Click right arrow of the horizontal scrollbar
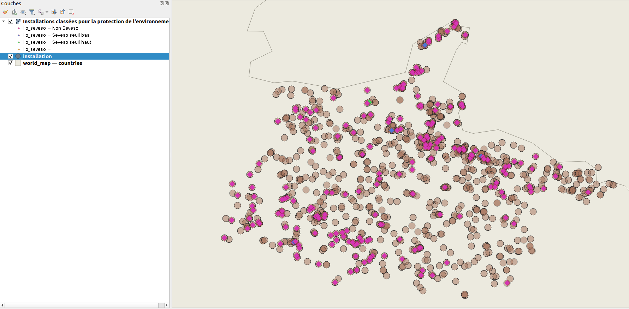Image resolution: width=629 pixels, height=309 pixels. point(167,305)
